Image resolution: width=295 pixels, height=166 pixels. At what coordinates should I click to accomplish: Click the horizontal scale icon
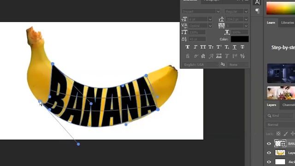pos(227,32)
